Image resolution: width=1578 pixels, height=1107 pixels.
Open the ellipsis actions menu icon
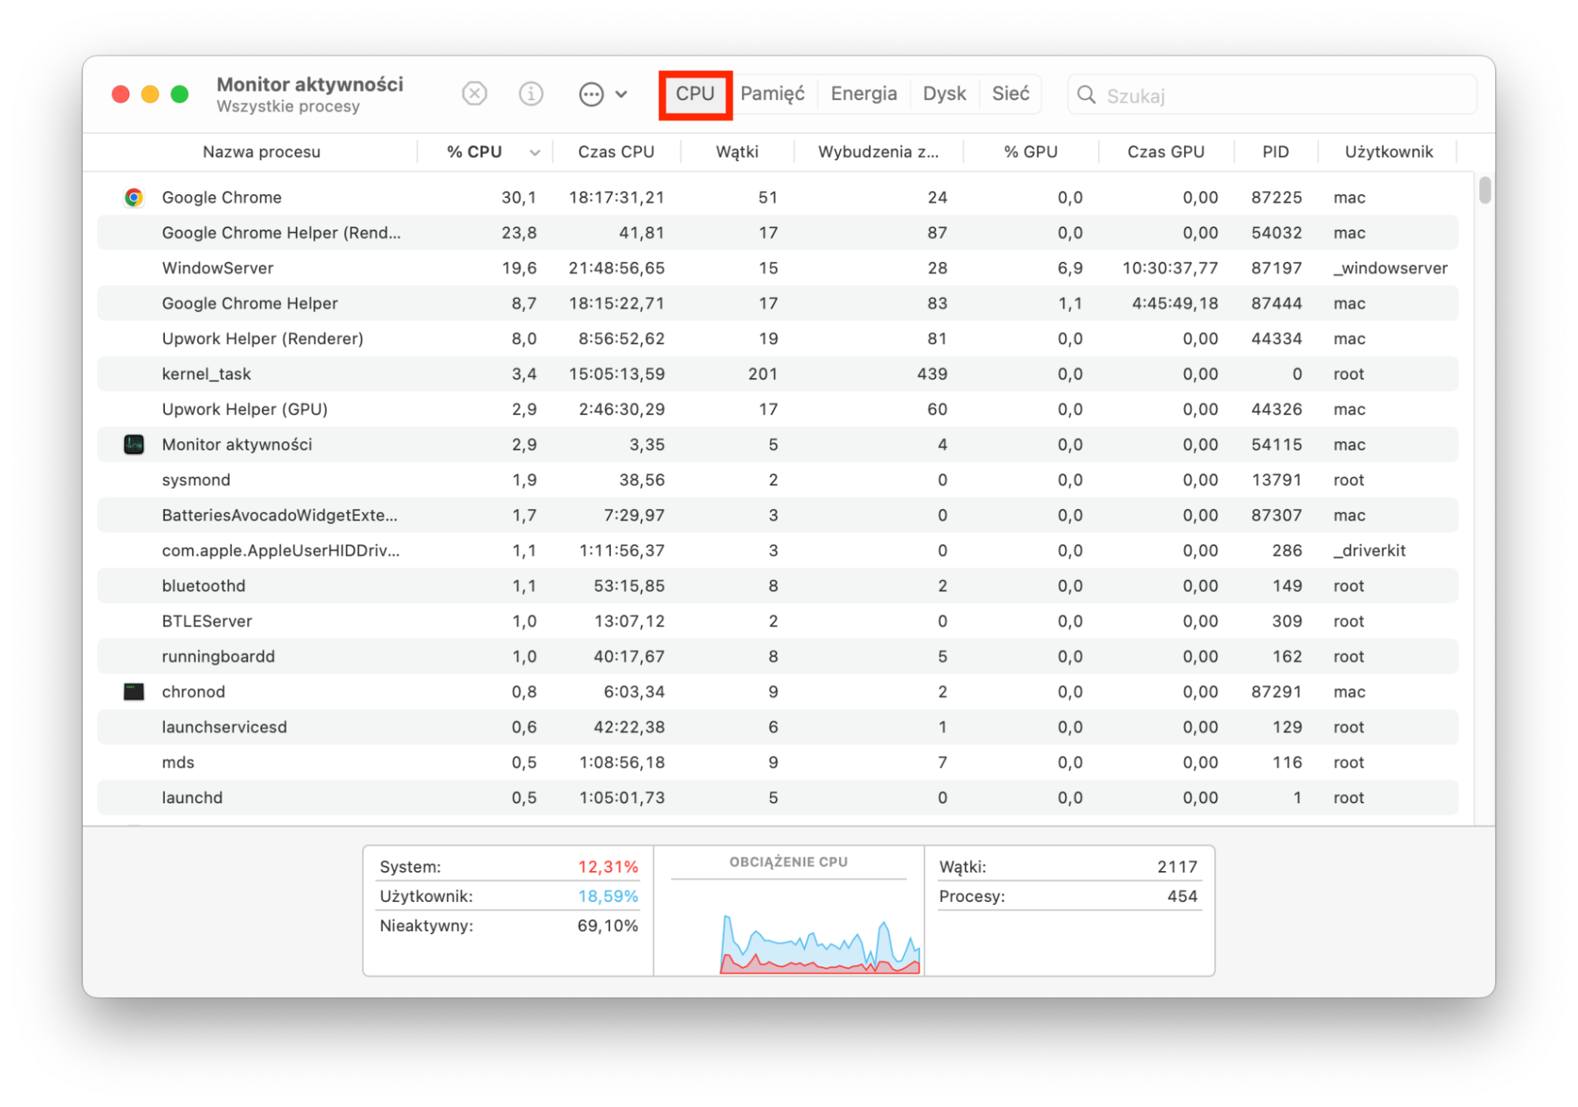(x=591, y=94)
